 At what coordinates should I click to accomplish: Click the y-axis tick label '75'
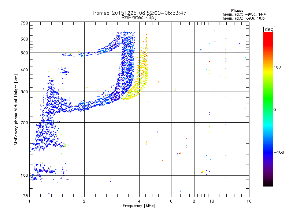(x=26, y=196)
